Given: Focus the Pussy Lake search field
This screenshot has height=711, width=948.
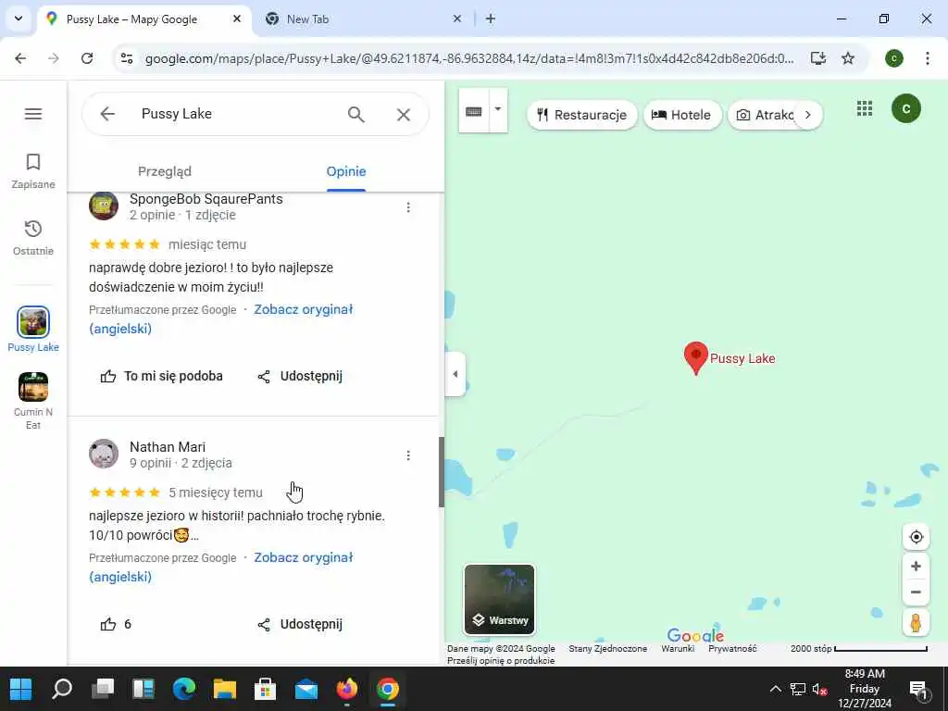Looking at the screenshot, I should (236, 114).
